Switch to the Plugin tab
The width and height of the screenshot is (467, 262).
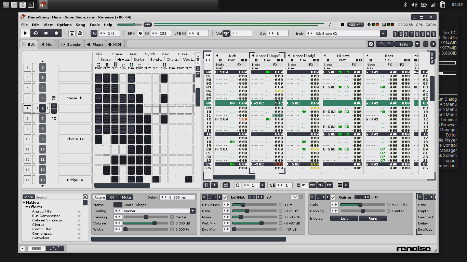click(x=95, y=44)
